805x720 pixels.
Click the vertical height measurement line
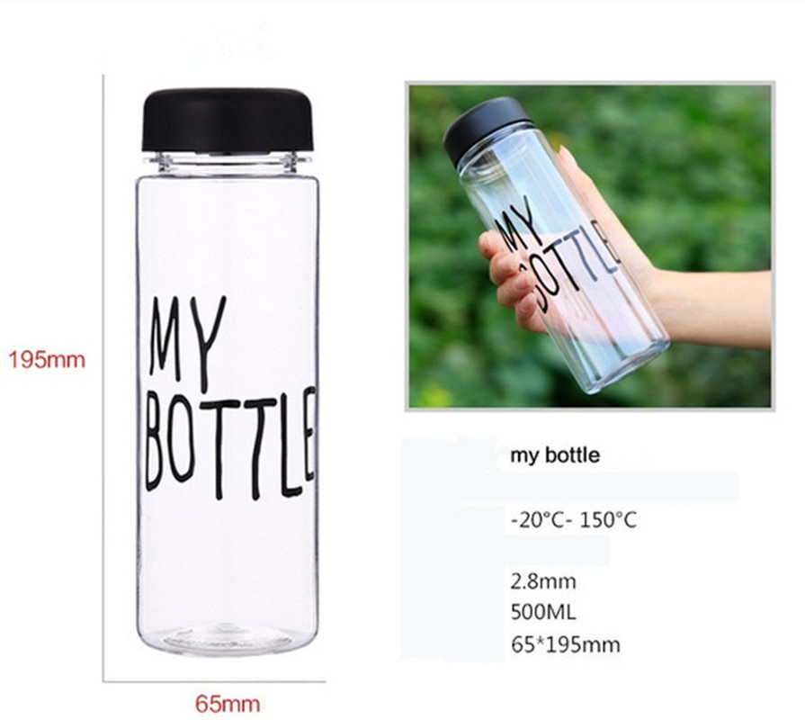pyautogui.click(x=103, y=377)
